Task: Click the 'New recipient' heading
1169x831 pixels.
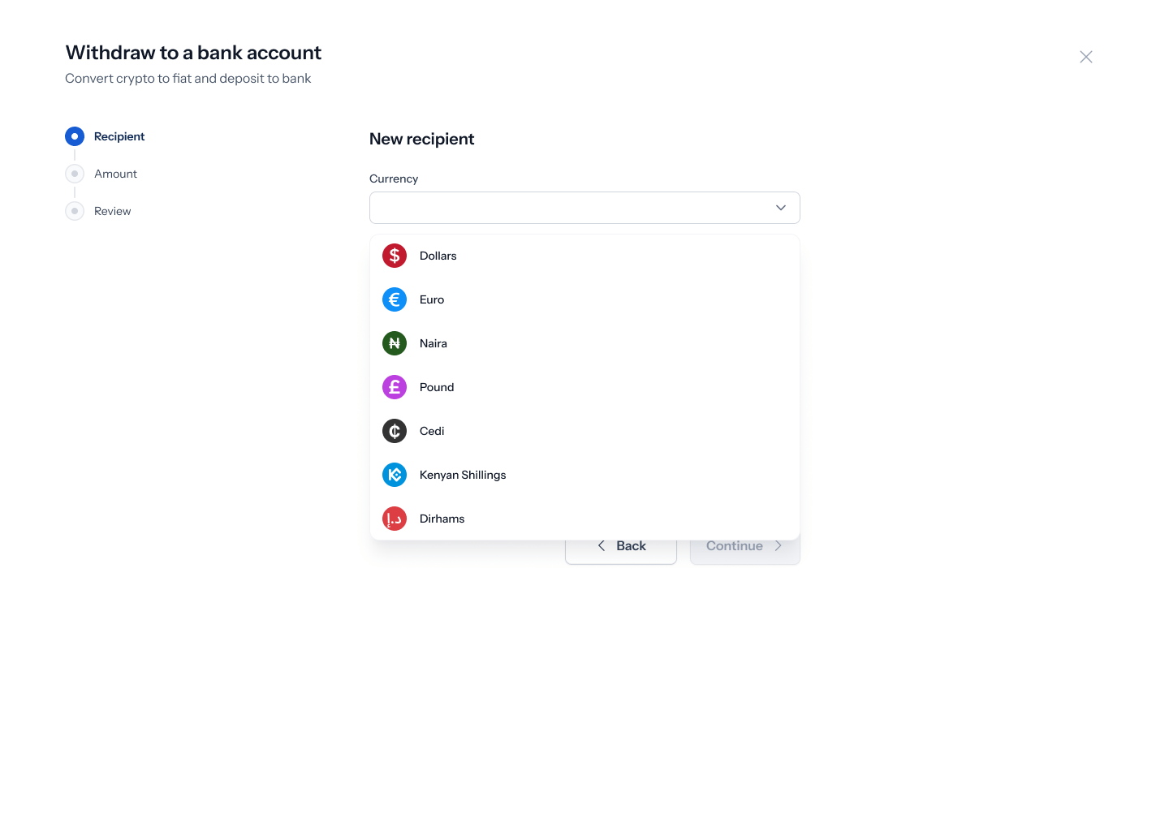Action: click(x=421, y=139)
